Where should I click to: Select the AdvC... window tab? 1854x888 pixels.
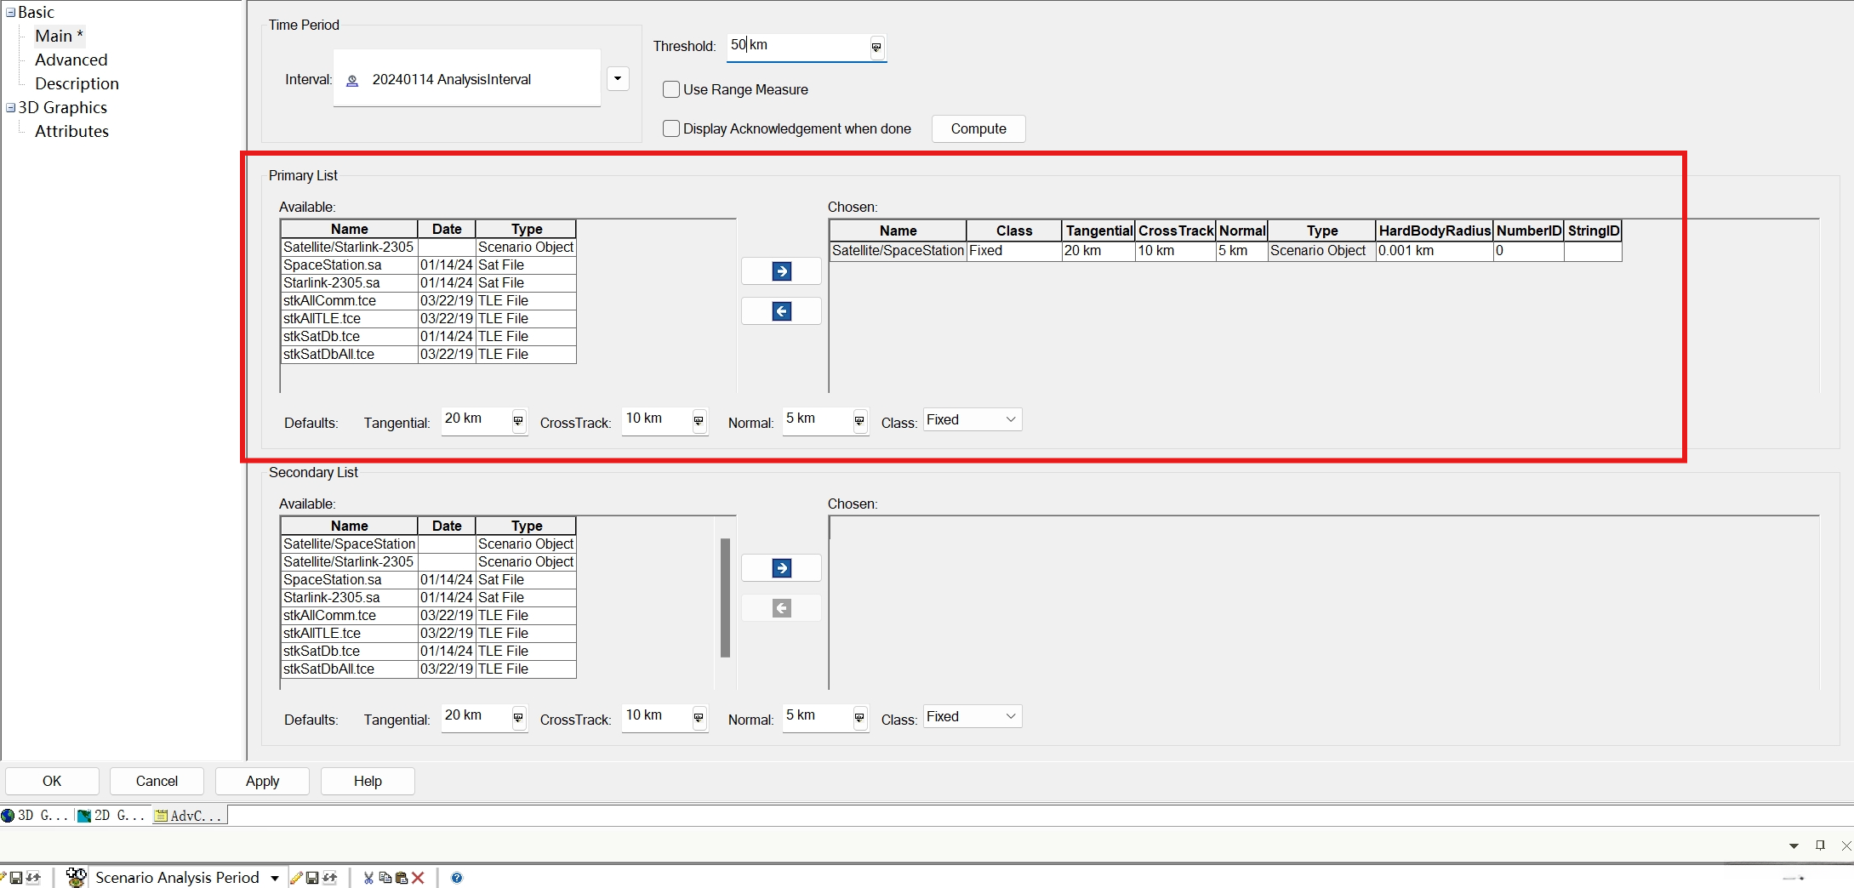[x=189, y=816]
